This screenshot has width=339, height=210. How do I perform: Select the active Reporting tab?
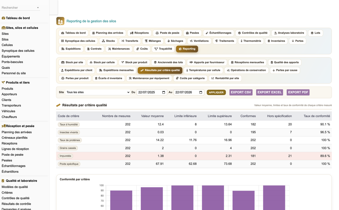(187, 49)
